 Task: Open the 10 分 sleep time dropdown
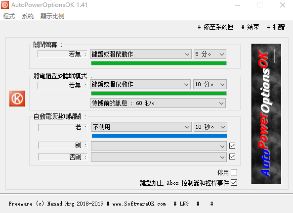210,84
